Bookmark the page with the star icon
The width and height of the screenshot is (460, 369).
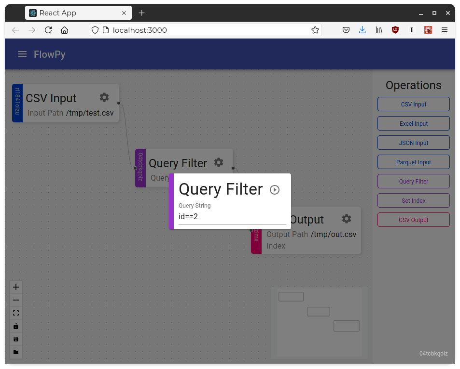[315, 30]
